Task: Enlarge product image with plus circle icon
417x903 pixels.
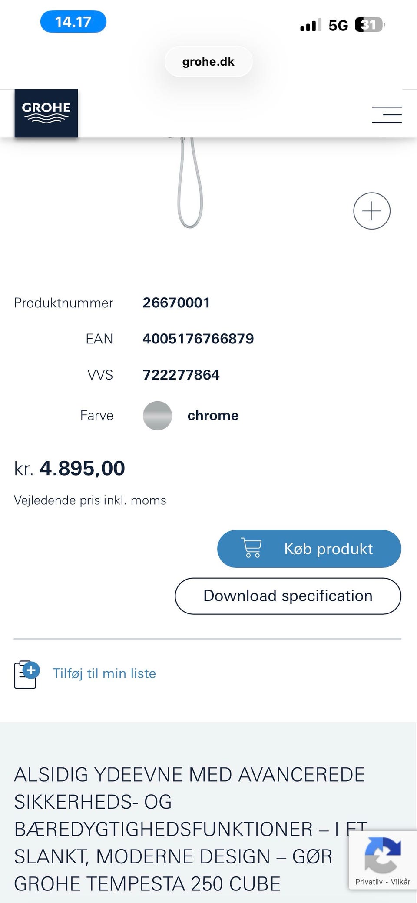Action: [x=372, y=211]
